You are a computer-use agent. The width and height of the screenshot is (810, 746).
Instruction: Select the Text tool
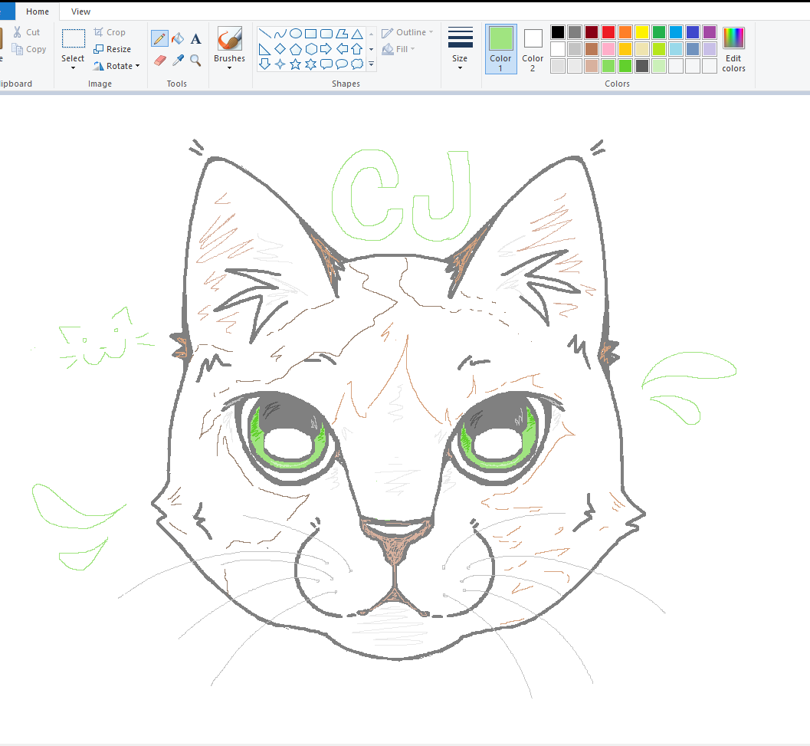(195, 39)
